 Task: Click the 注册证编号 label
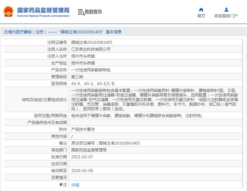[x=57, y=42]
